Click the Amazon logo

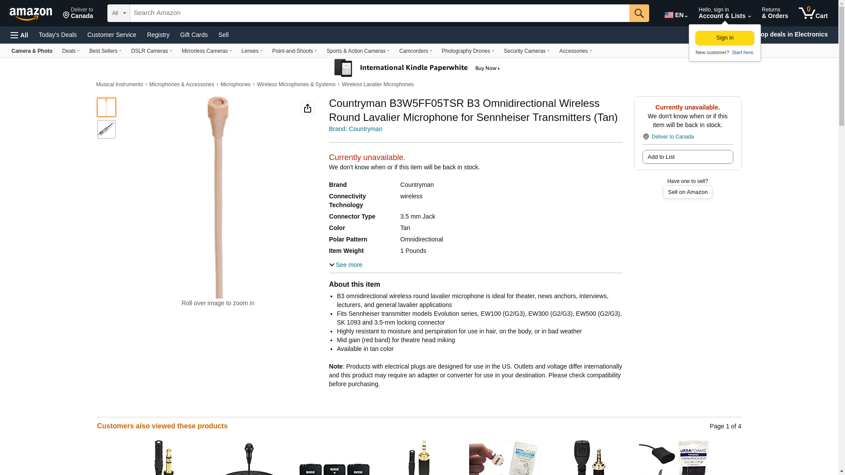point(31,14)
